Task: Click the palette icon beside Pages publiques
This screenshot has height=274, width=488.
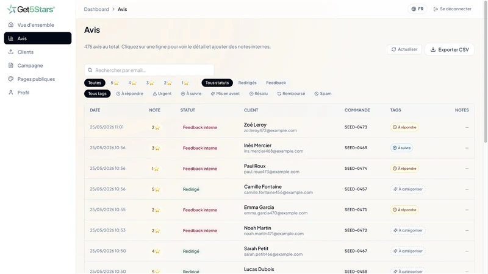Action: [11, 79]
